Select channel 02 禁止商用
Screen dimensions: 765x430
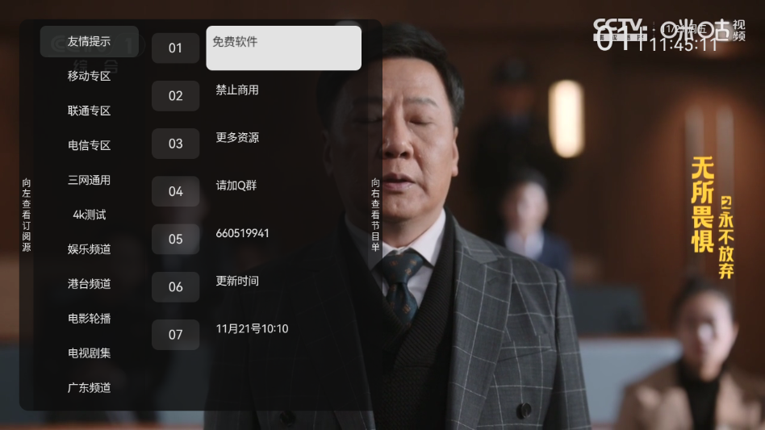tap(257, 95)
